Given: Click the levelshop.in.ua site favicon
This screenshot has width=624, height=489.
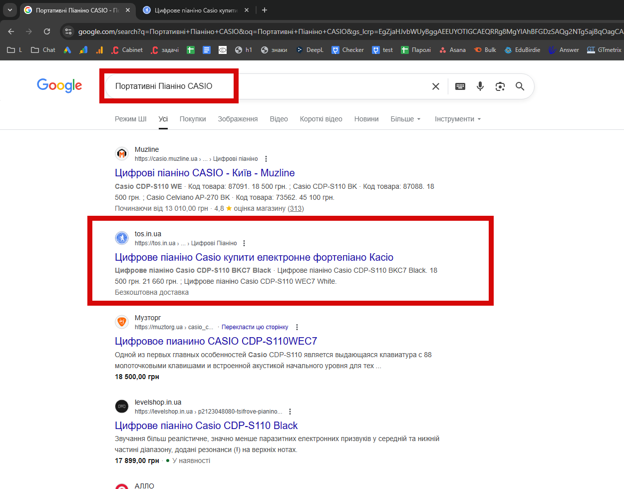Looking at the screenshot, I should click(x=122, y=407).
